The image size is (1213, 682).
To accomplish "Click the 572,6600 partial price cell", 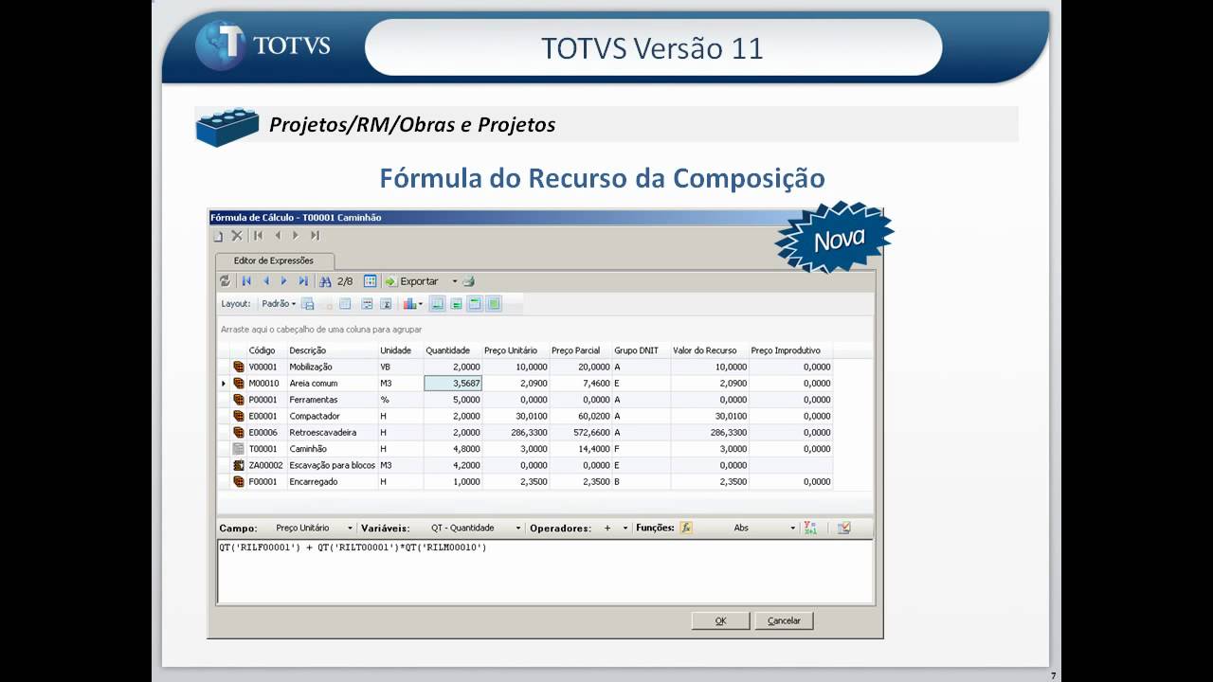I will (581, 433).
